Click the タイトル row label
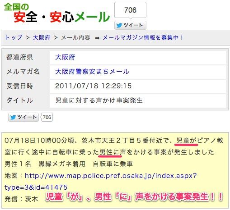This screenshot has height=210, width=230. click(x=19, y=100)
